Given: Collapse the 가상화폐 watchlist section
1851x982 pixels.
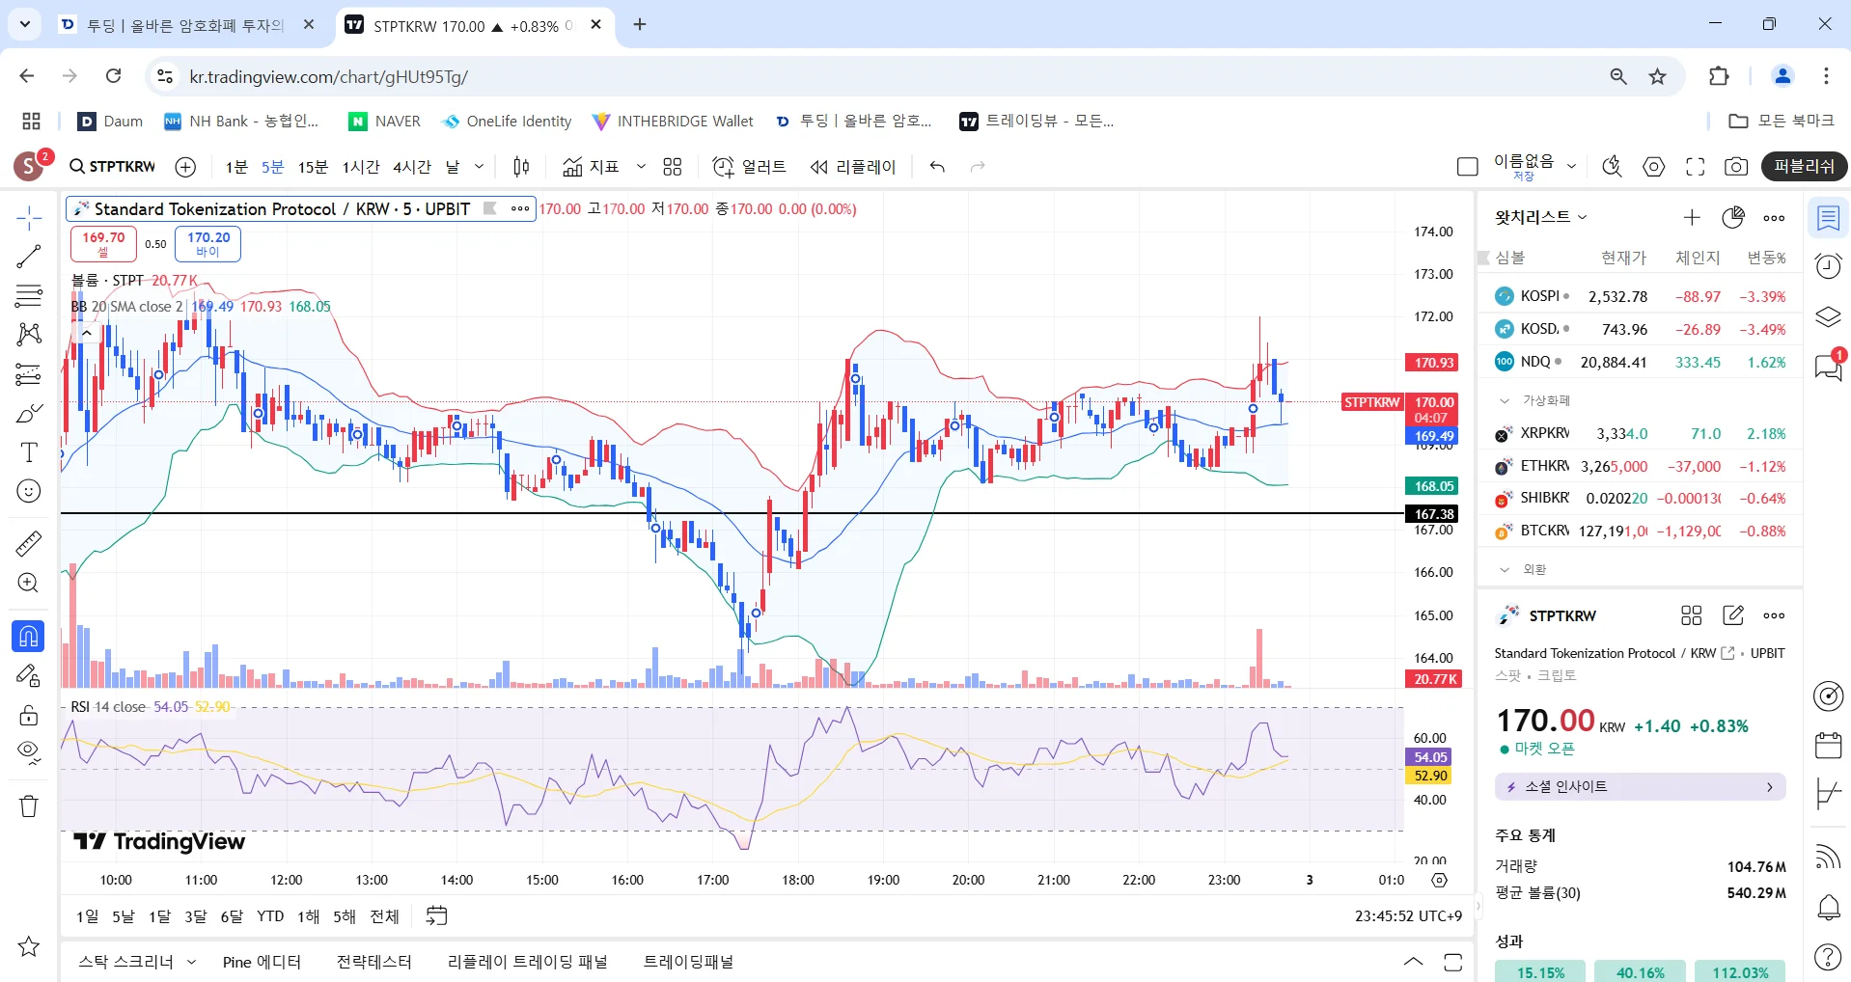Looking at the screenshot, I should tap(1504, 400).
